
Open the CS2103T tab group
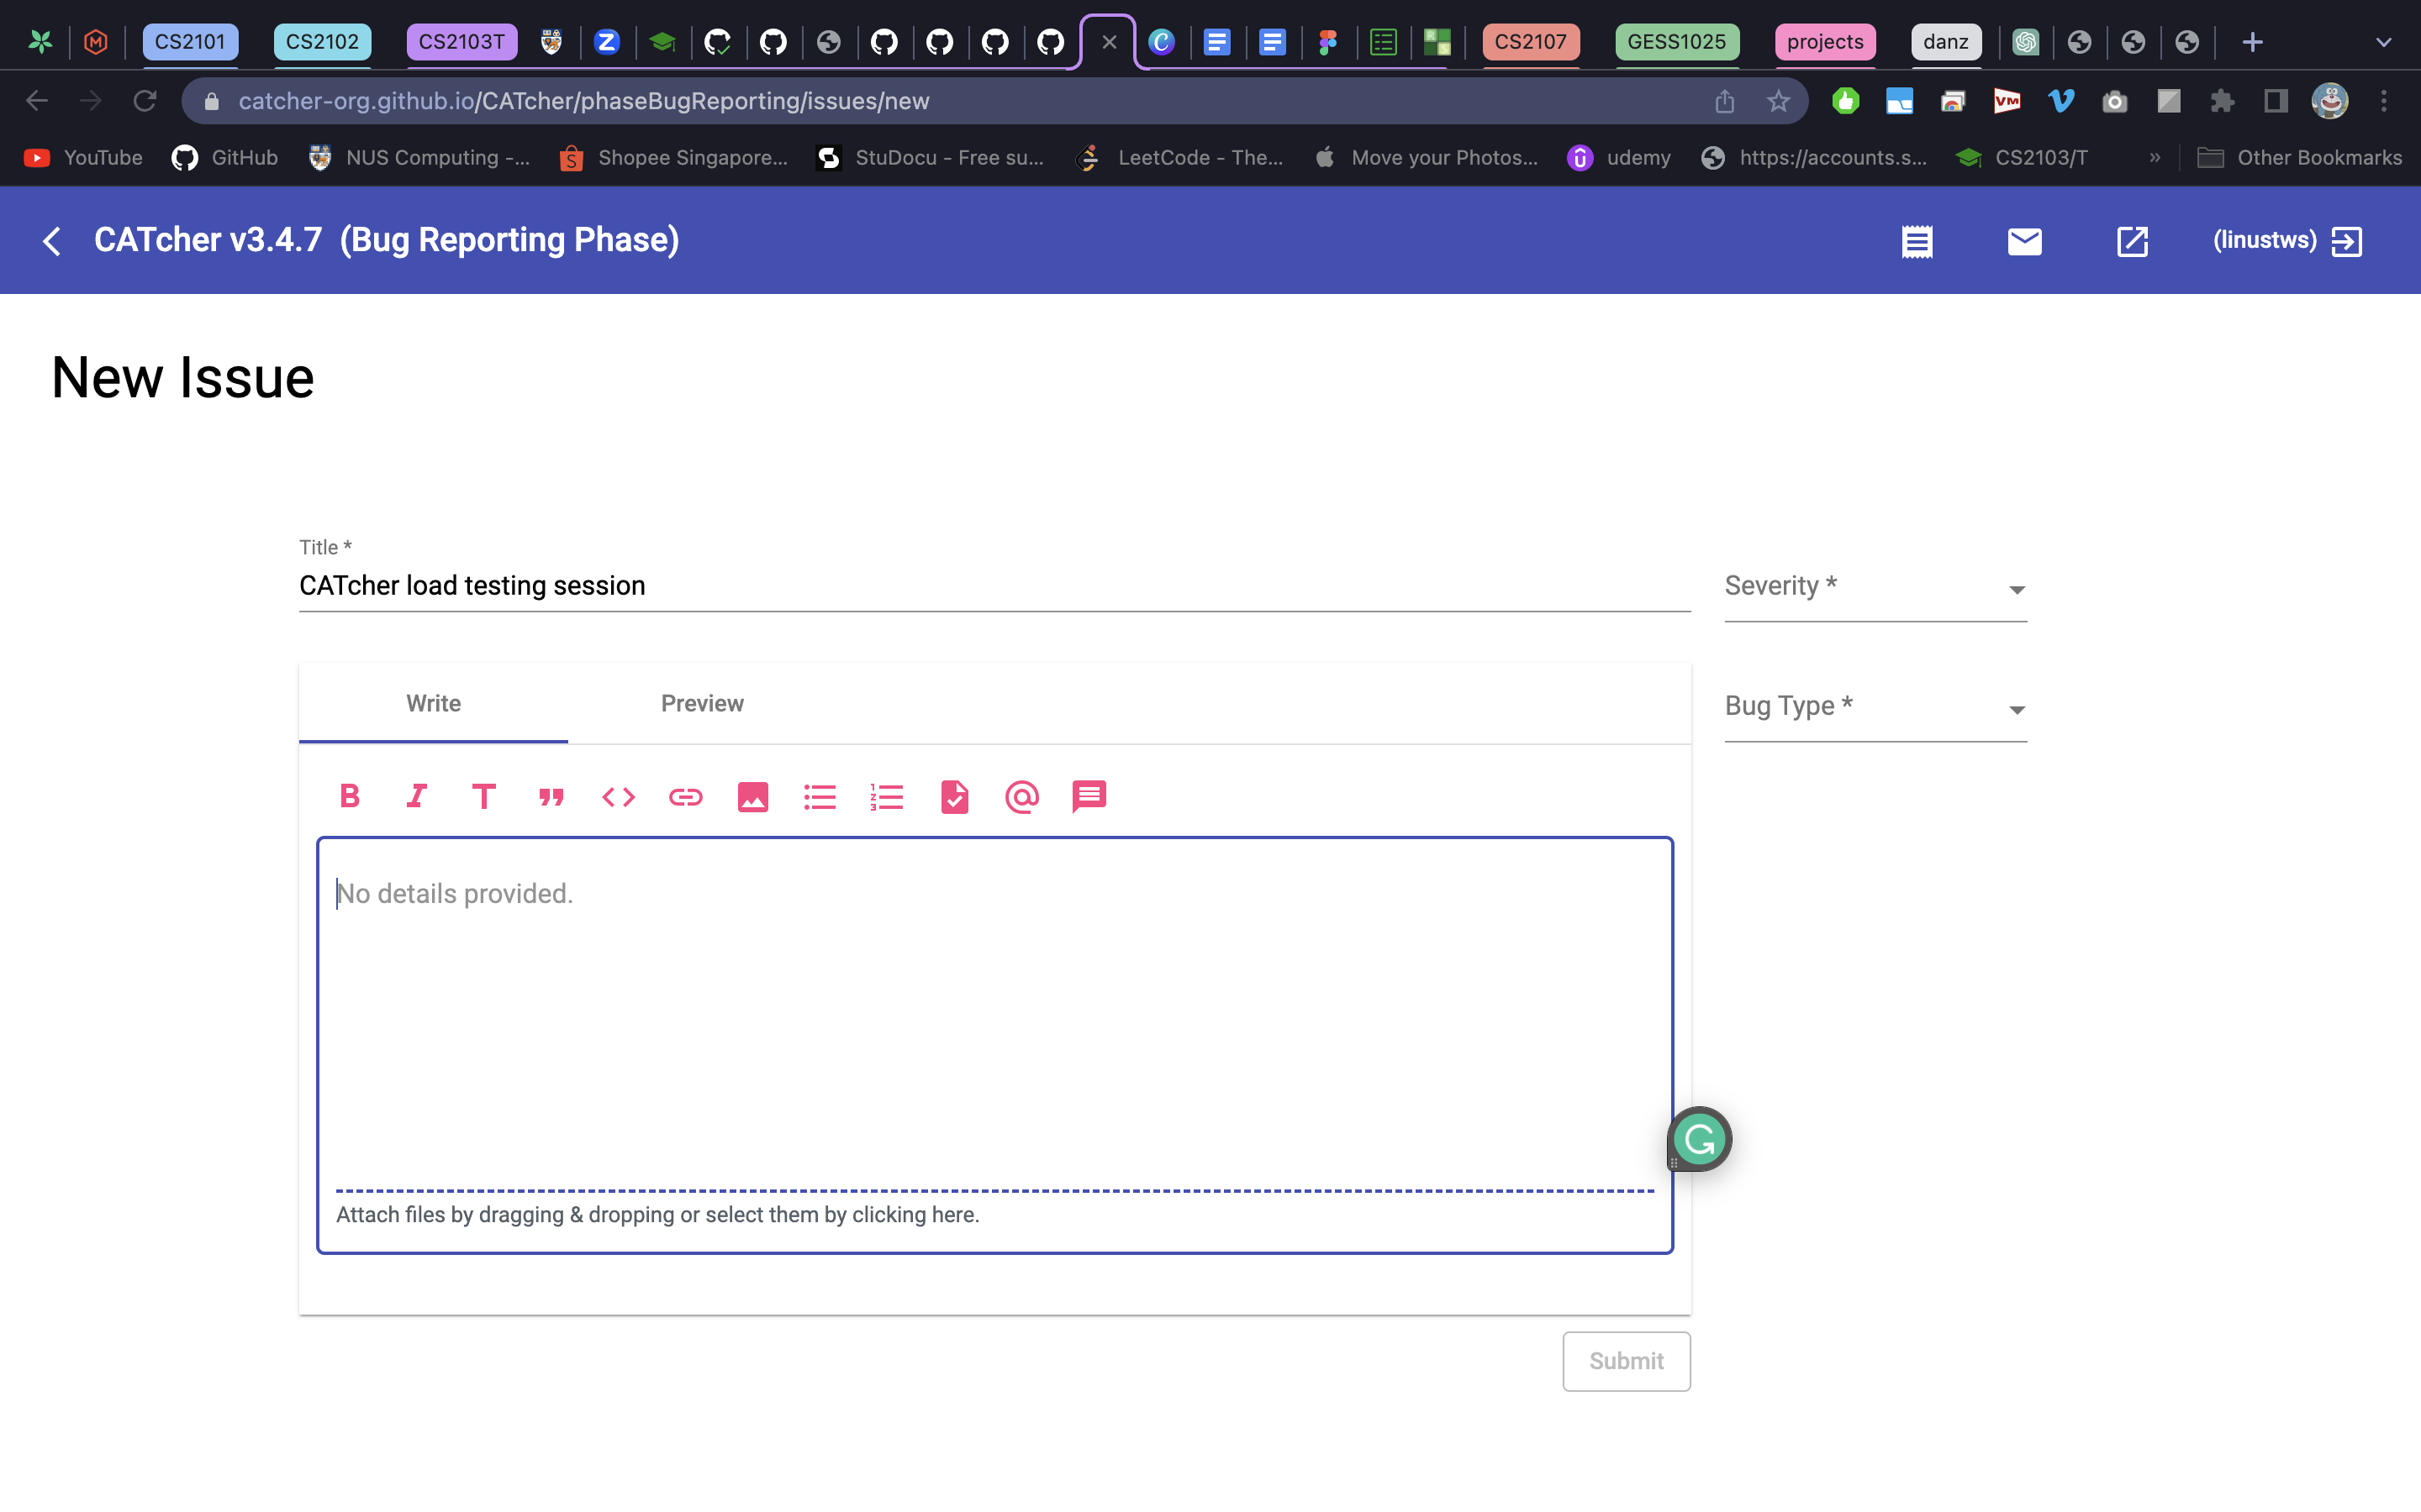tap(462, 42)
